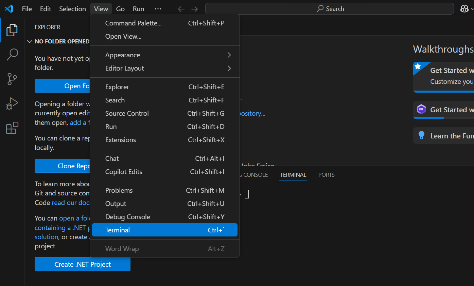Click the lightbulb Learn the Fundamentals icon

[x=421, y=135]
